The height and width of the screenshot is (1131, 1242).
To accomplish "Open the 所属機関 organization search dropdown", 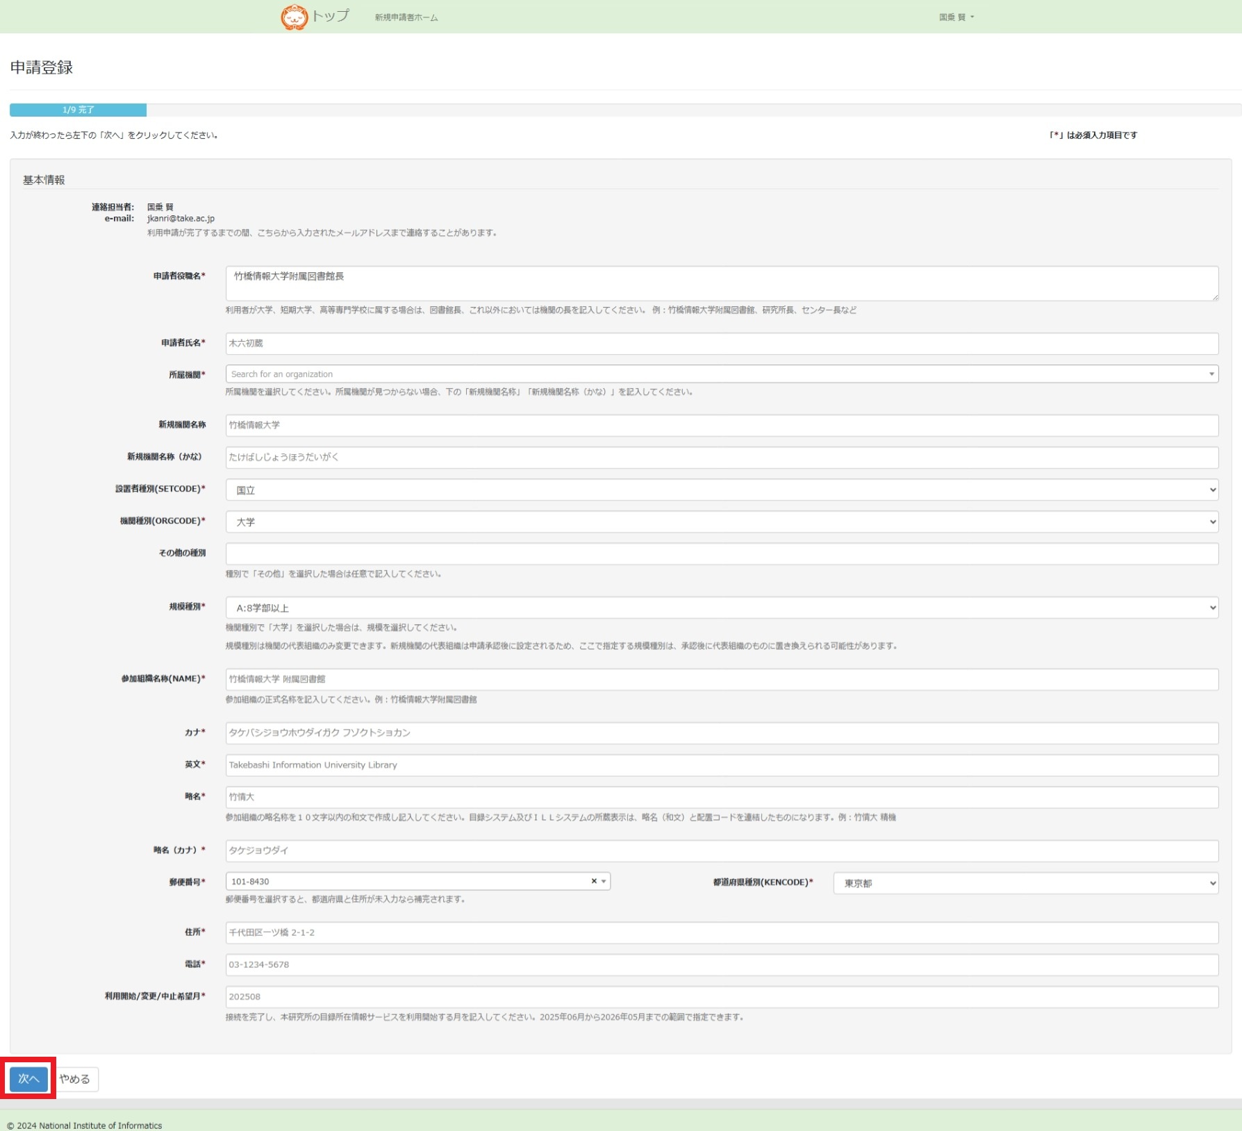I will pyautogui.click(x=722, y=374).
